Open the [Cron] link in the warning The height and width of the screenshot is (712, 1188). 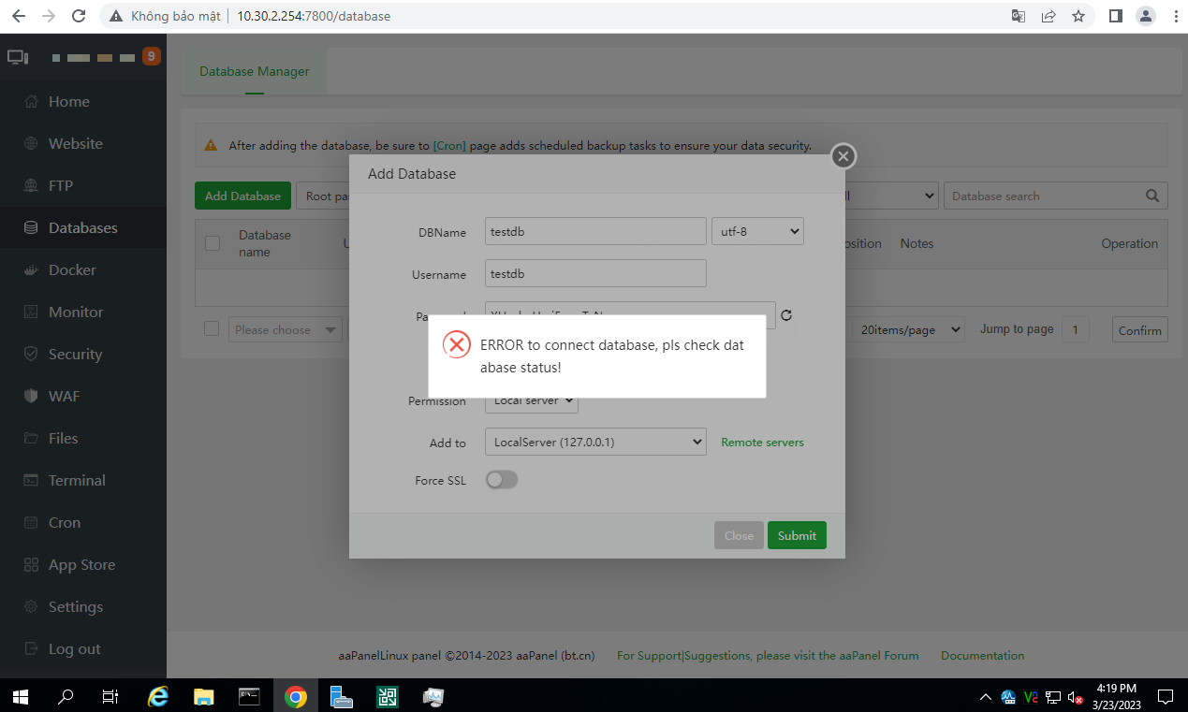click(449, 146)
